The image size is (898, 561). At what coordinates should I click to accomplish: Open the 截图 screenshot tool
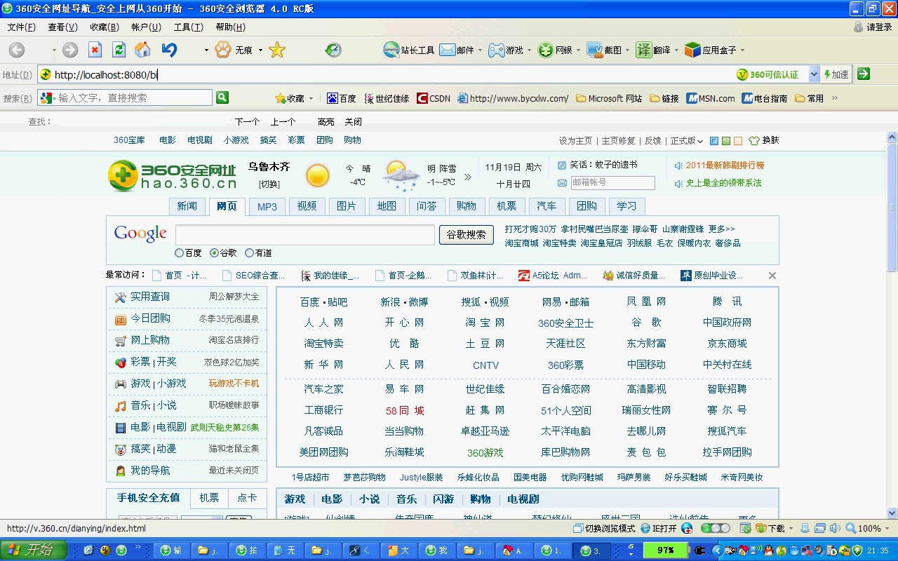point(604,50)
